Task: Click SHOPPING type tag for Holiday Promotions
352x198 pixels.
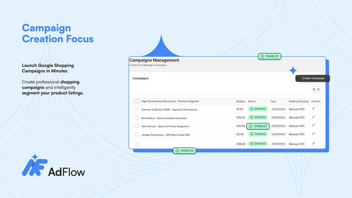Action: pyautogui.click(x=278, y=134)
